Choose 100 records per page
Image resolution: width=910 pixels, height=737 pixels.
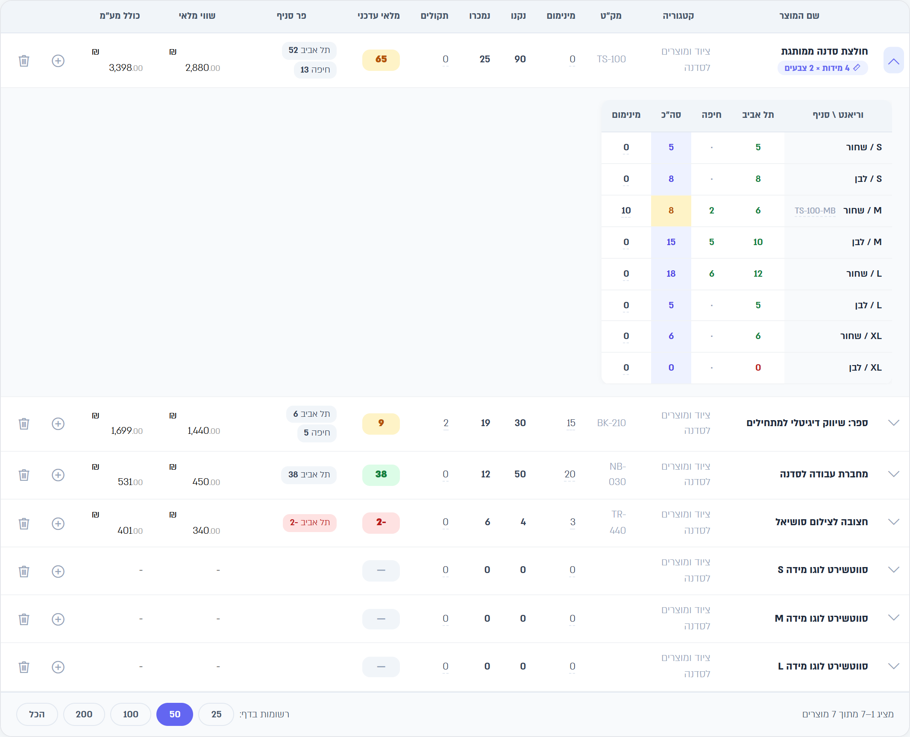131,714
